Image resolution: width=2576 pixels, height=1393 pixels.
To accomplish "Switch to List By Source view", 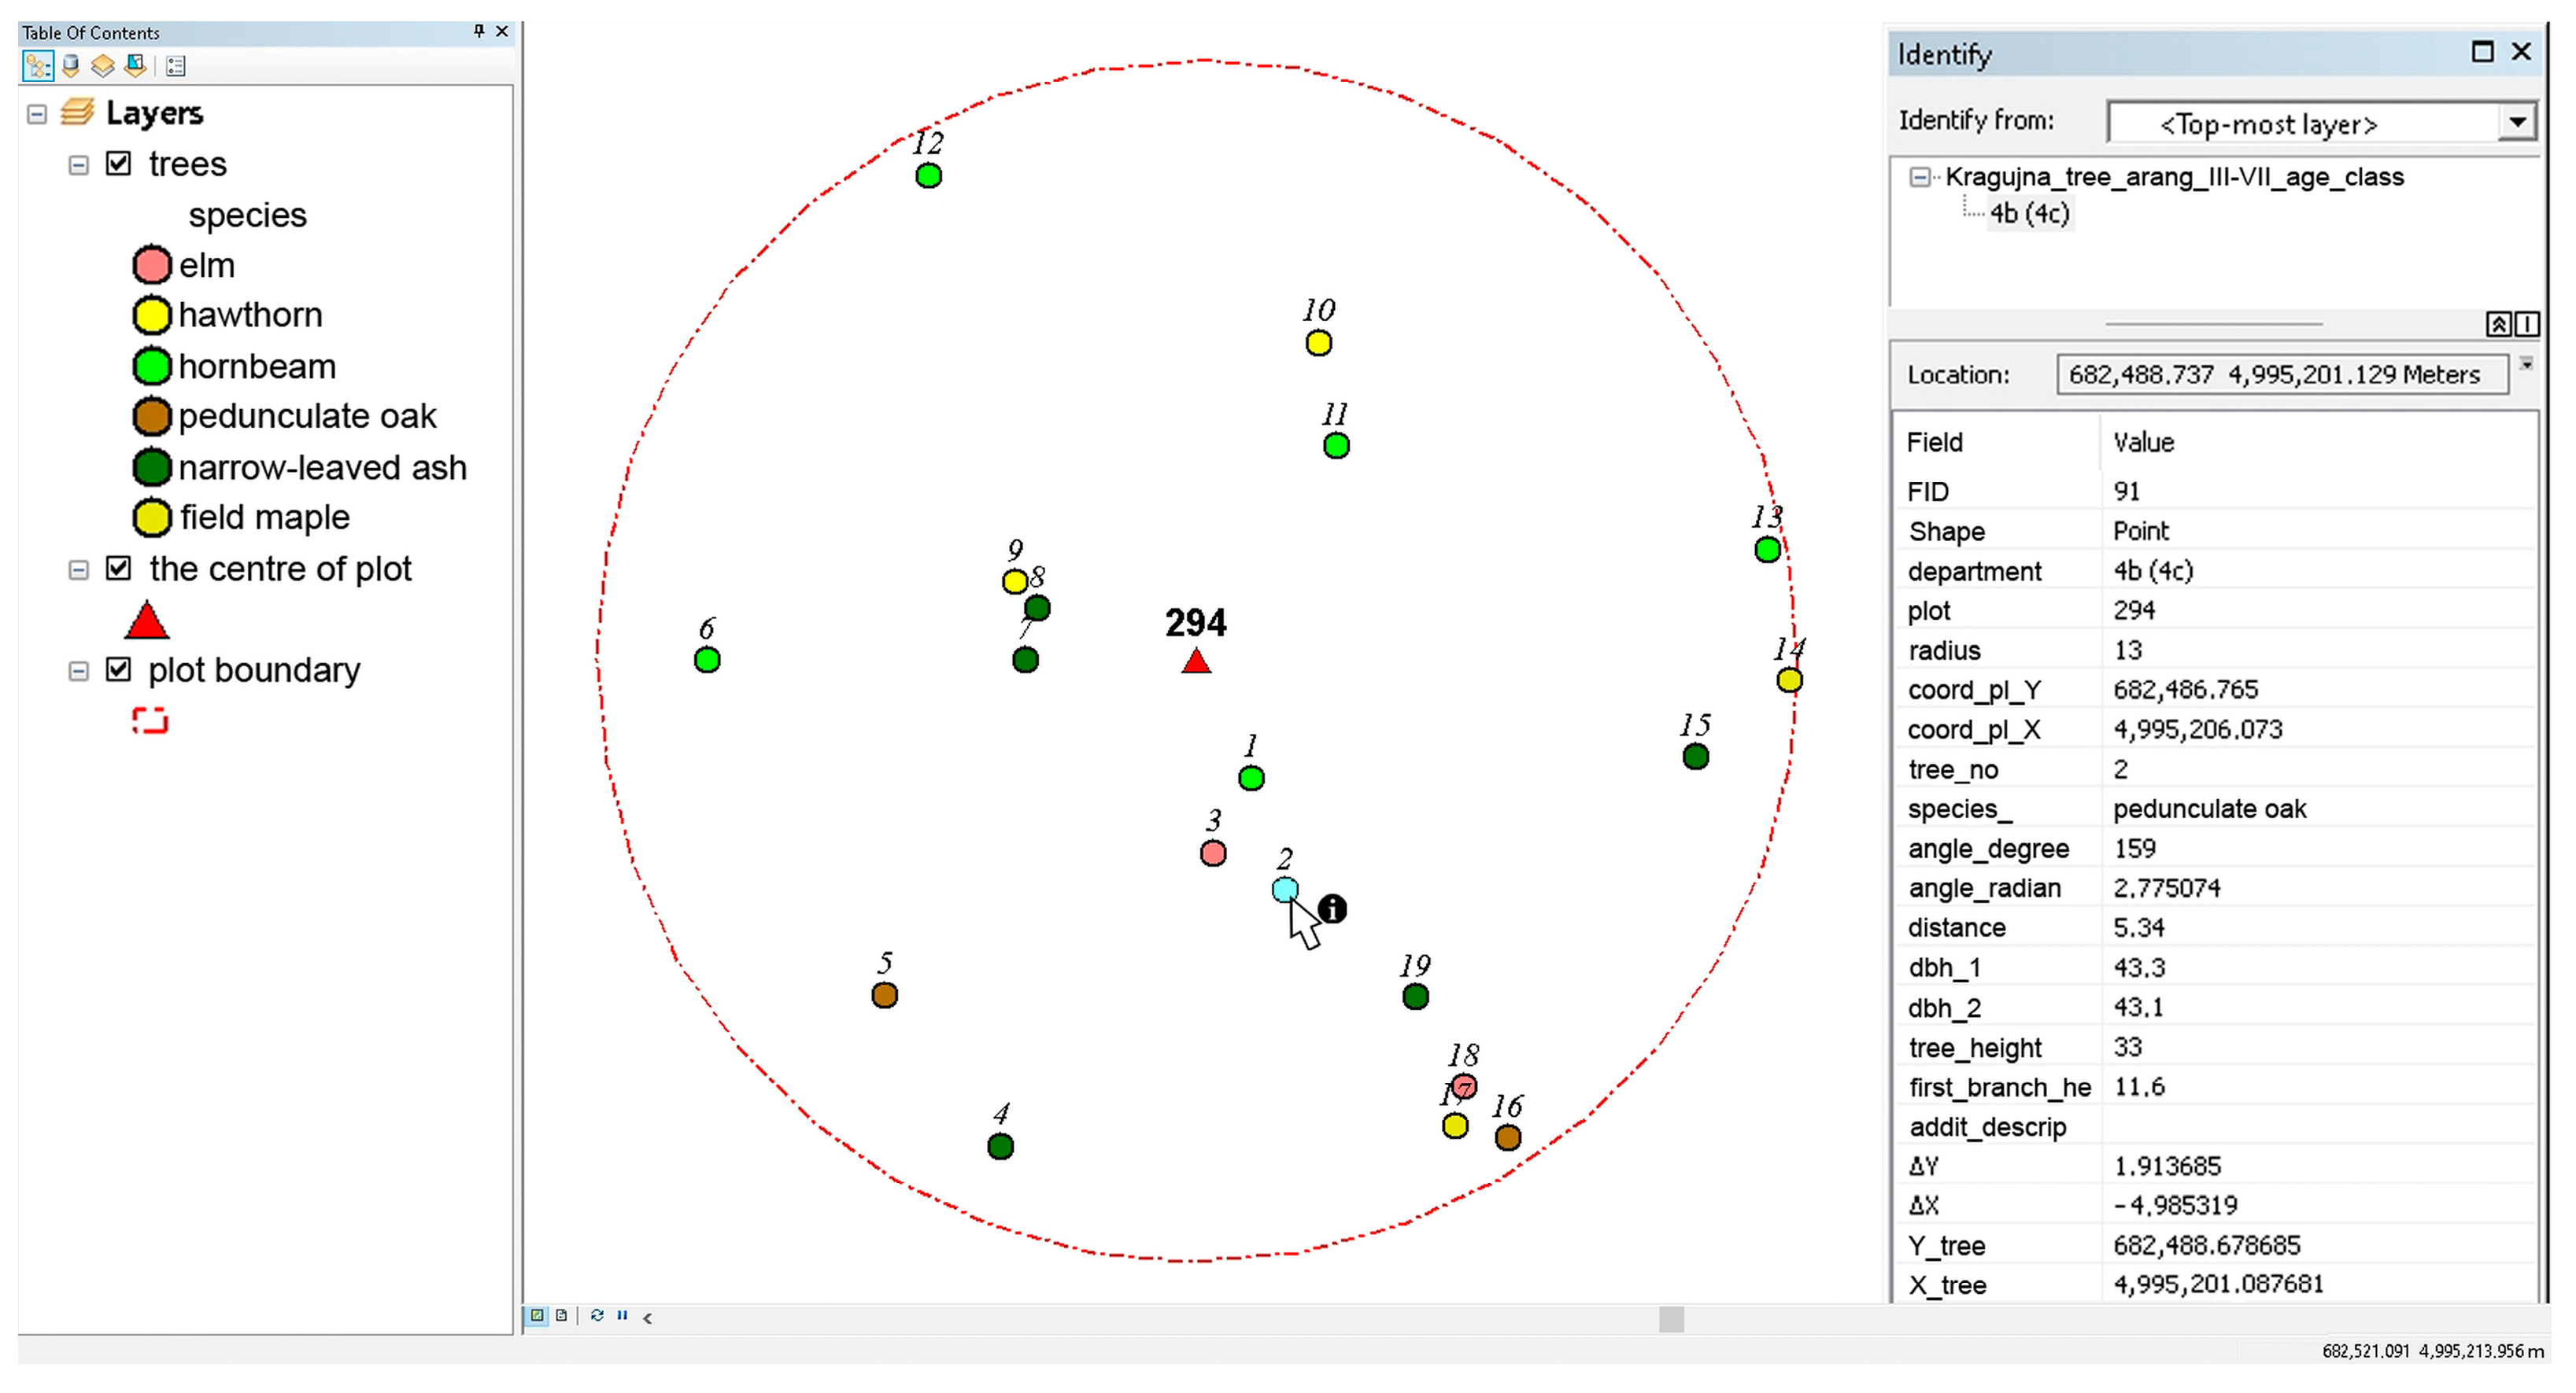I will click(70, 66).
